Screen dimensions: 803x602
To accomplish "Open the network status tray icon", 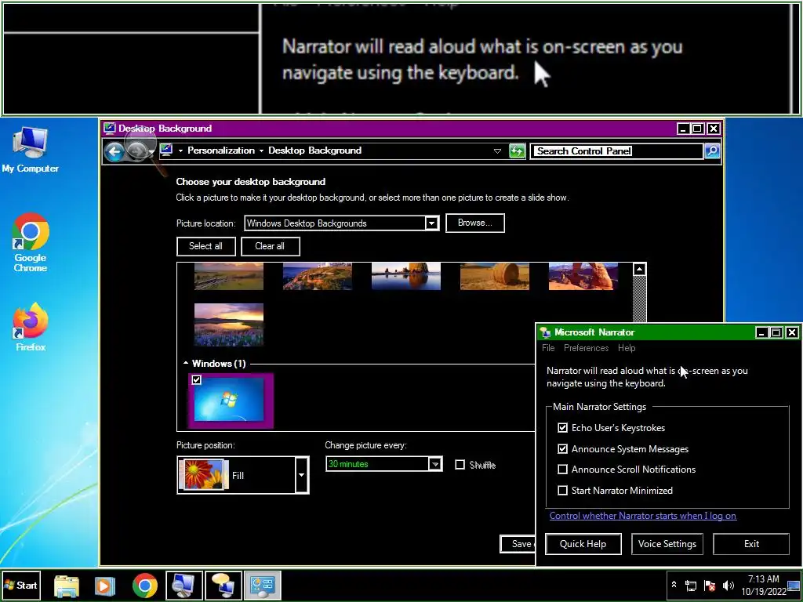I will tap(691, 586).
